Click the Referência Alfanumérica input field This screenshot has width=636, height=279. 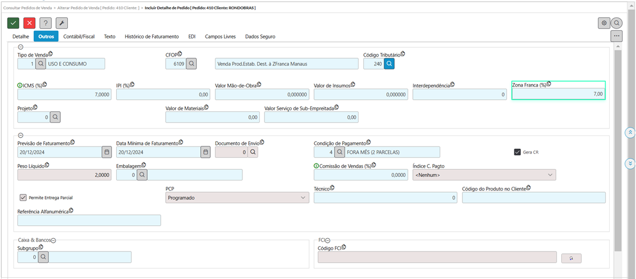(x=89, y=220)
